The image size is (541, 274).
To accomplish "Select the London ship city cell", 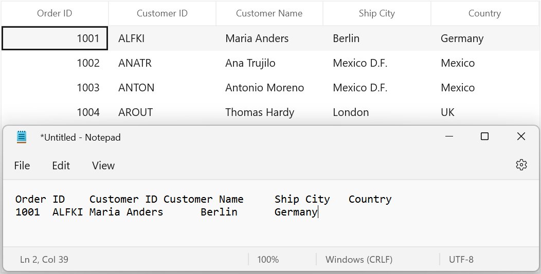I will point(377,112).
